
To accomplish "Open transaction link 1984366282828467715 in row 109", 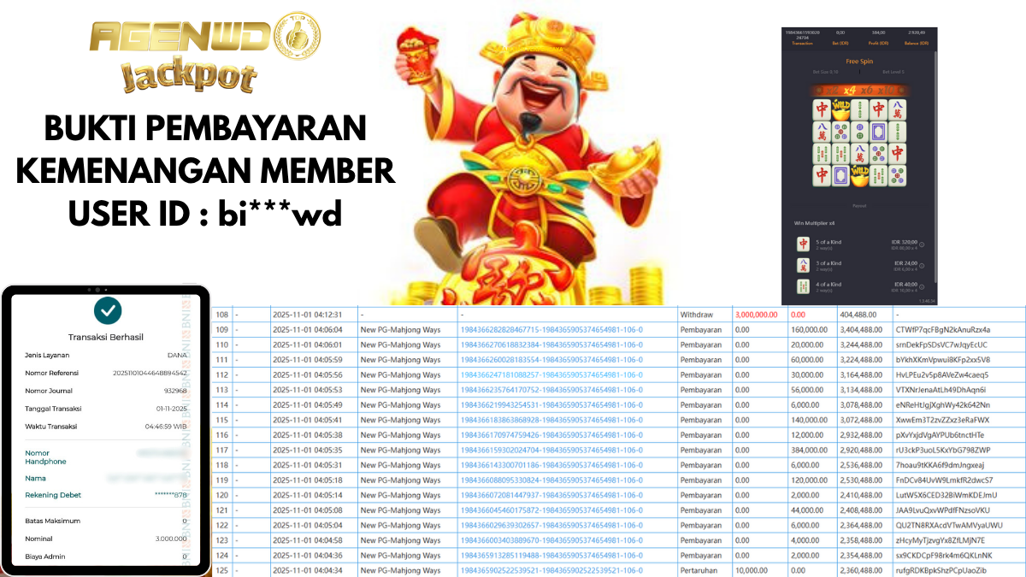I will pyautogui.click(x=551, y=329).
